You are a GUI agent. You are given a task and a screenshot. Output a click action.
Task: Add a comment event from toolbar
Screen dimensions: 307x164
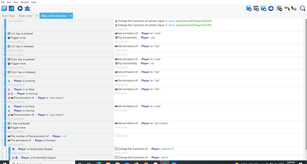[263, 8]
